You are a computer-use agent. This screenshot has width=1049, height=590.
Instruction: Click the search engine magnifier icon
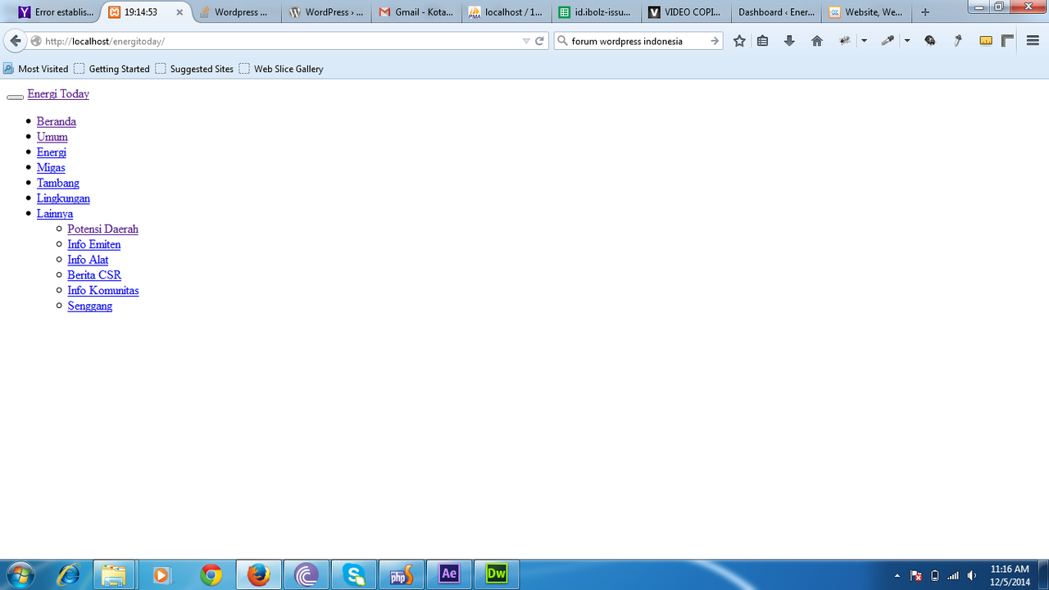click(x=563, y=41)
